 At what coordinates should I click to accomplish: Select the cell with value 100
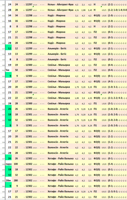point(16,164)
